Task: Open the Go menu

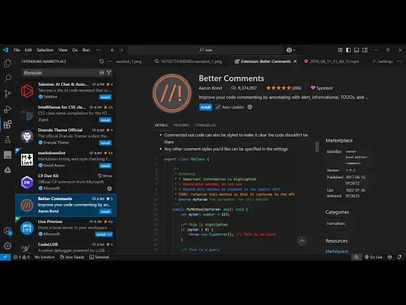Action: [x=75, y=50]
